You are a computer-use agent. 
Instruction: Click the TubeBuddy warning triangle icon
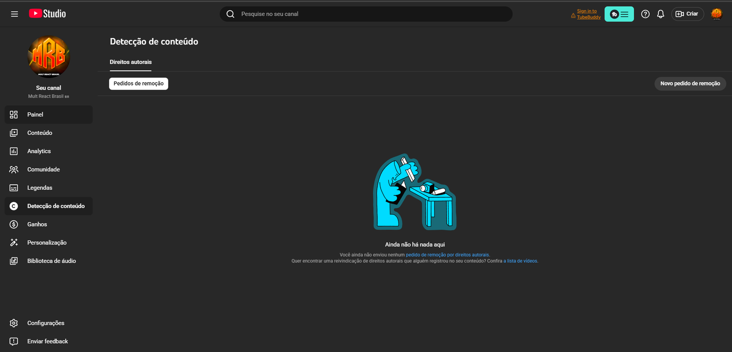pyautogui.click(x=573, y=16)
